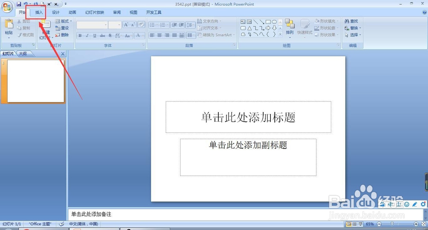
Task: Click Reset (重设) slide button
Action: [x=62, y=28]
